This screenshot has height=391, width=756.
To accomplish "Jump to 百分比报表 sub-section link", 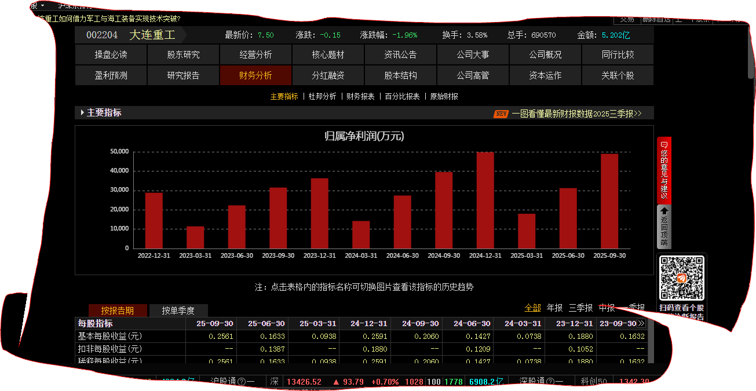I will [x=403, y=97].
